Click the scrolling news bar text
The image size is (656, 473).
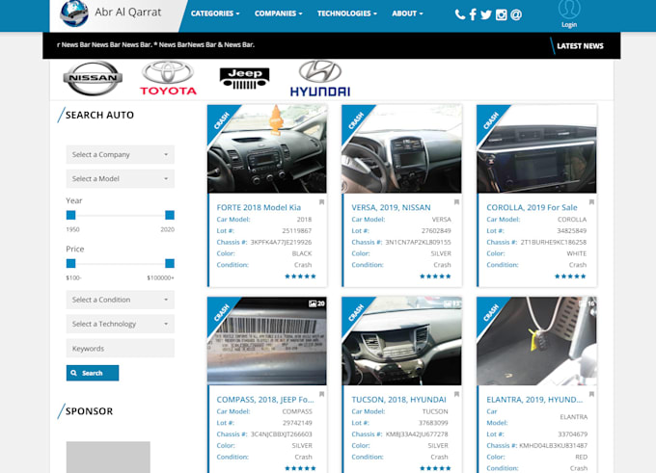click(x=155, y=44)
